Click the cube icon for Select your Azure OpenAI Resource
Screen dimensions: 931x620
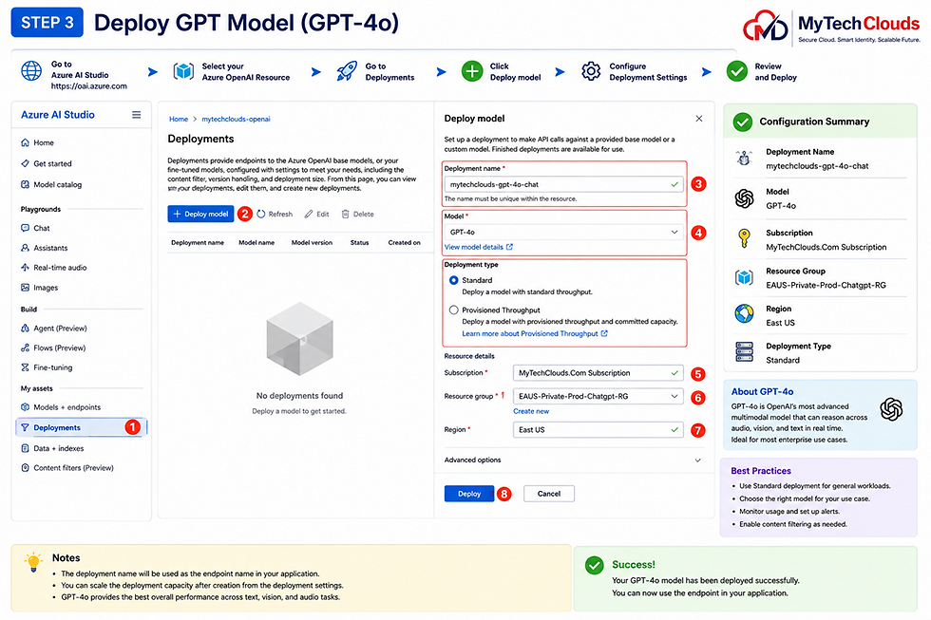(183, 71)
